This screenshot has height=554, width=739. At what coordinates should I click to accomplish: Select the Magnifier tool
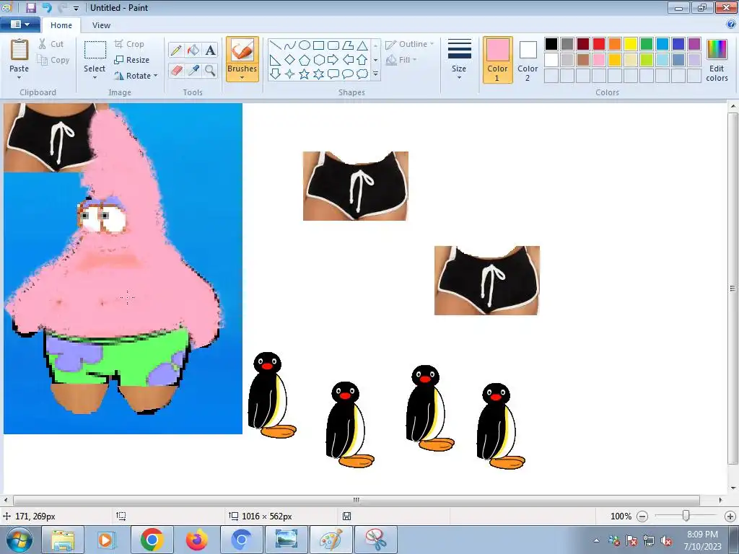(210, 71)
